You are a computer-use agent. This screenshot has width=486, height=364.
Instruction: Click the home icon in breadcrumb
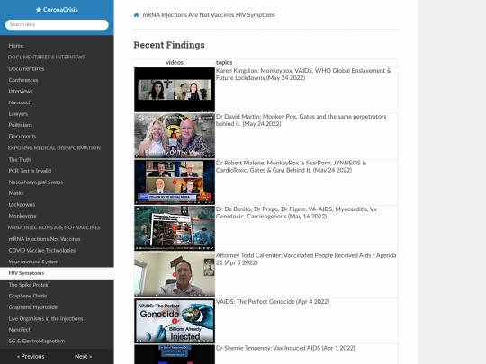136,15
